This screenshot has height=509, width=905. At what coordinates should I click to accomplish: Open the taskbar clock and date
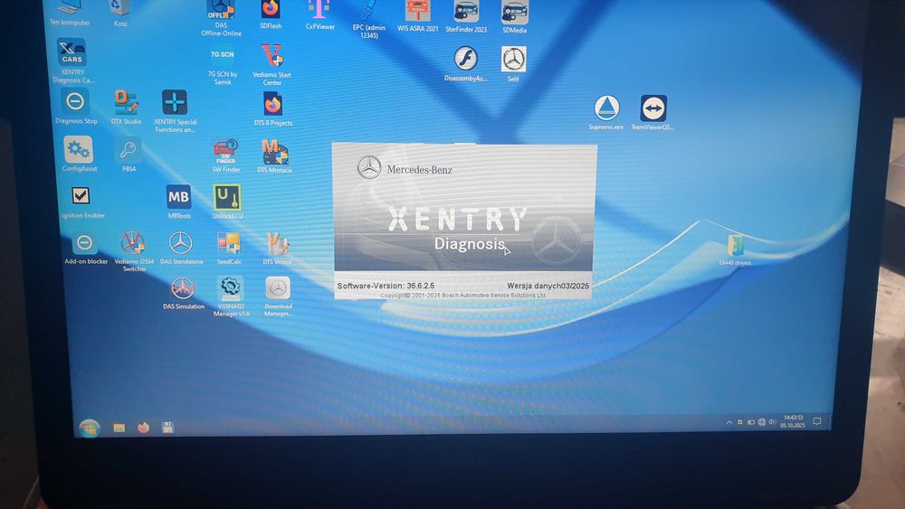793,421
